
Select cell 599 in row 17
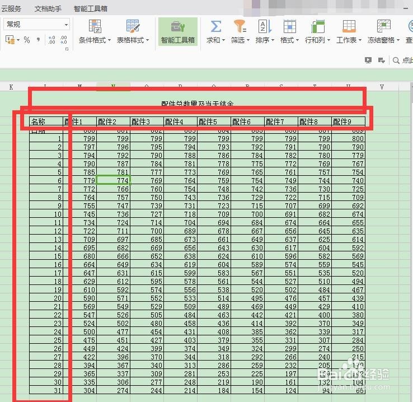(x=180, y=273)
